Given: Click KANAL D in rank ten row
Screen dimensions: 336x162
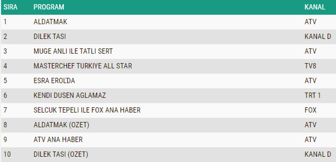Looking at the screenshot, I should tap(318, 154).
